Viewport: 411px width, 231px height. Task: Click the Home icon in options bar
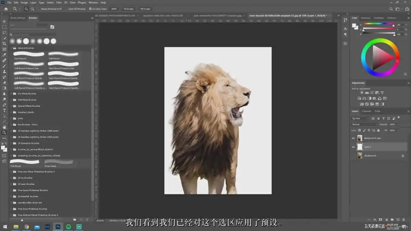(x=6, y=9)
